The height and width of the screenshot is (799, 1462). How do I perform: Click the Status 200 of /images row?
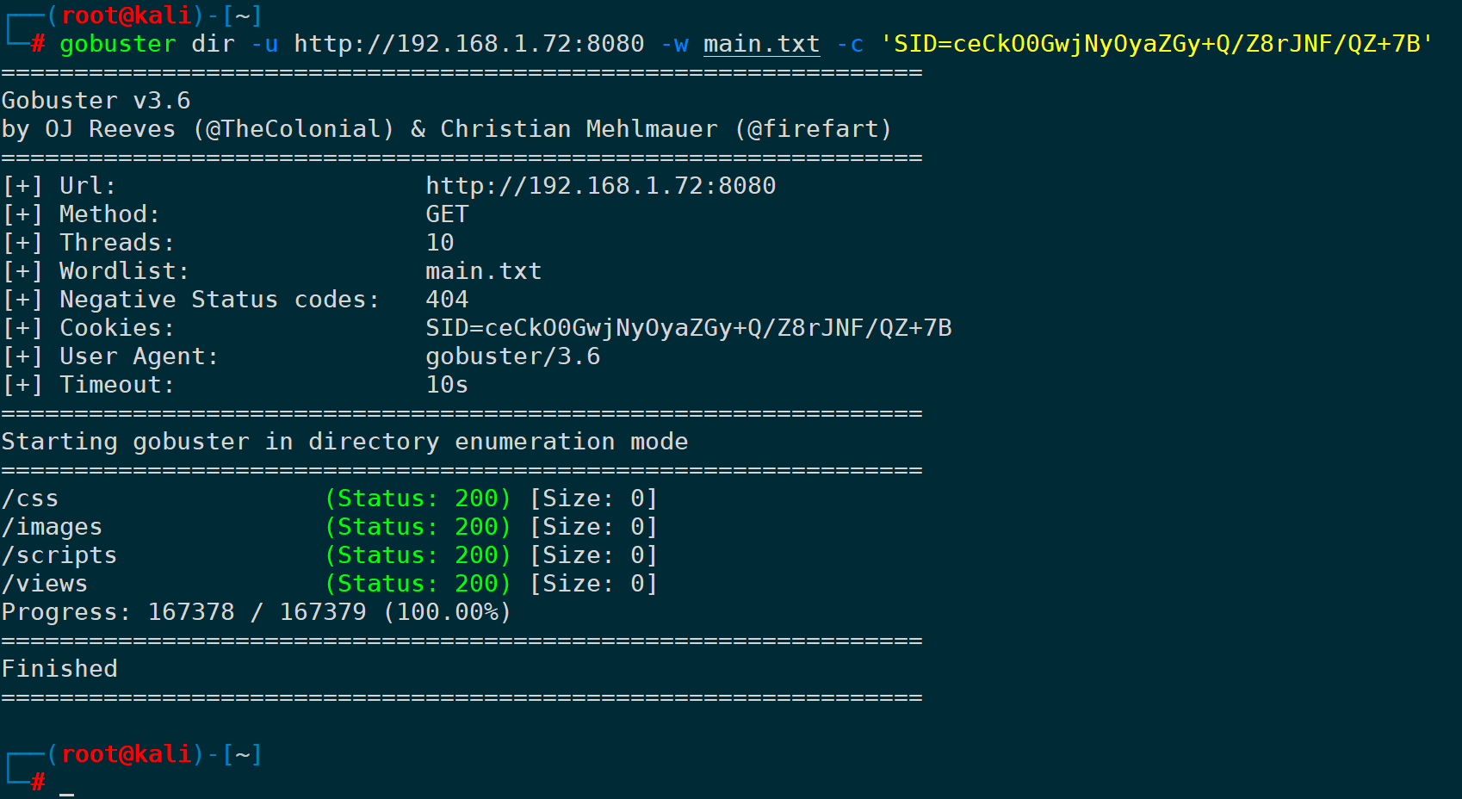point(418,527)
